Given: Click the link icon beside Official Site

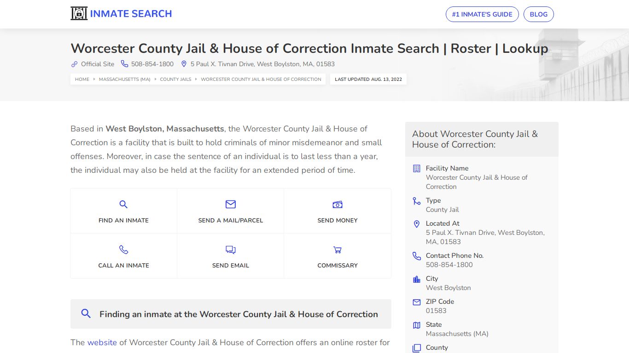Looking at the screenshot, I should coord(74,64).
